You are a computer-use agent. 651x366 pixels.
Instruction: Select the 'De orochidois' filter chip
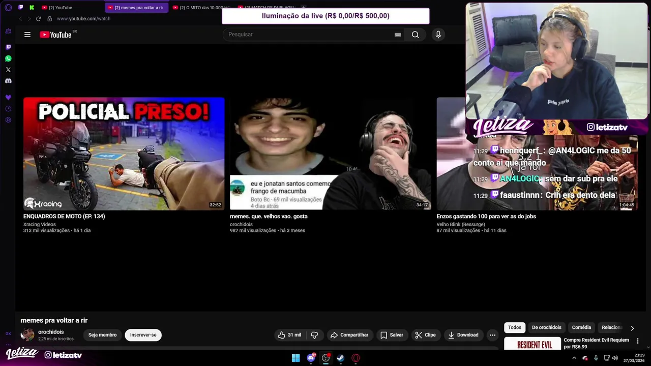(x=547, y=328)
